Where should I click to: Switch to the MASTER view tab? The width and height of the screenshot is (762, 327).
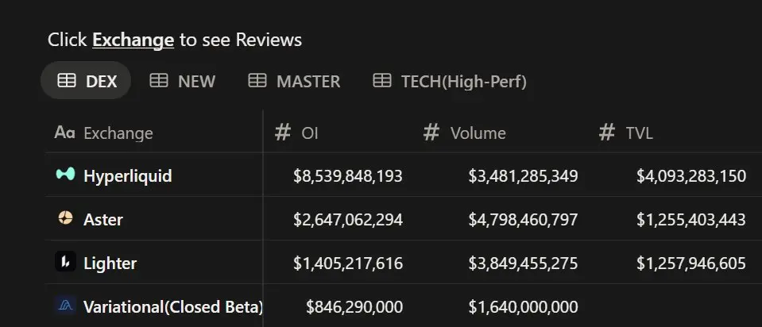pos(294,80)
